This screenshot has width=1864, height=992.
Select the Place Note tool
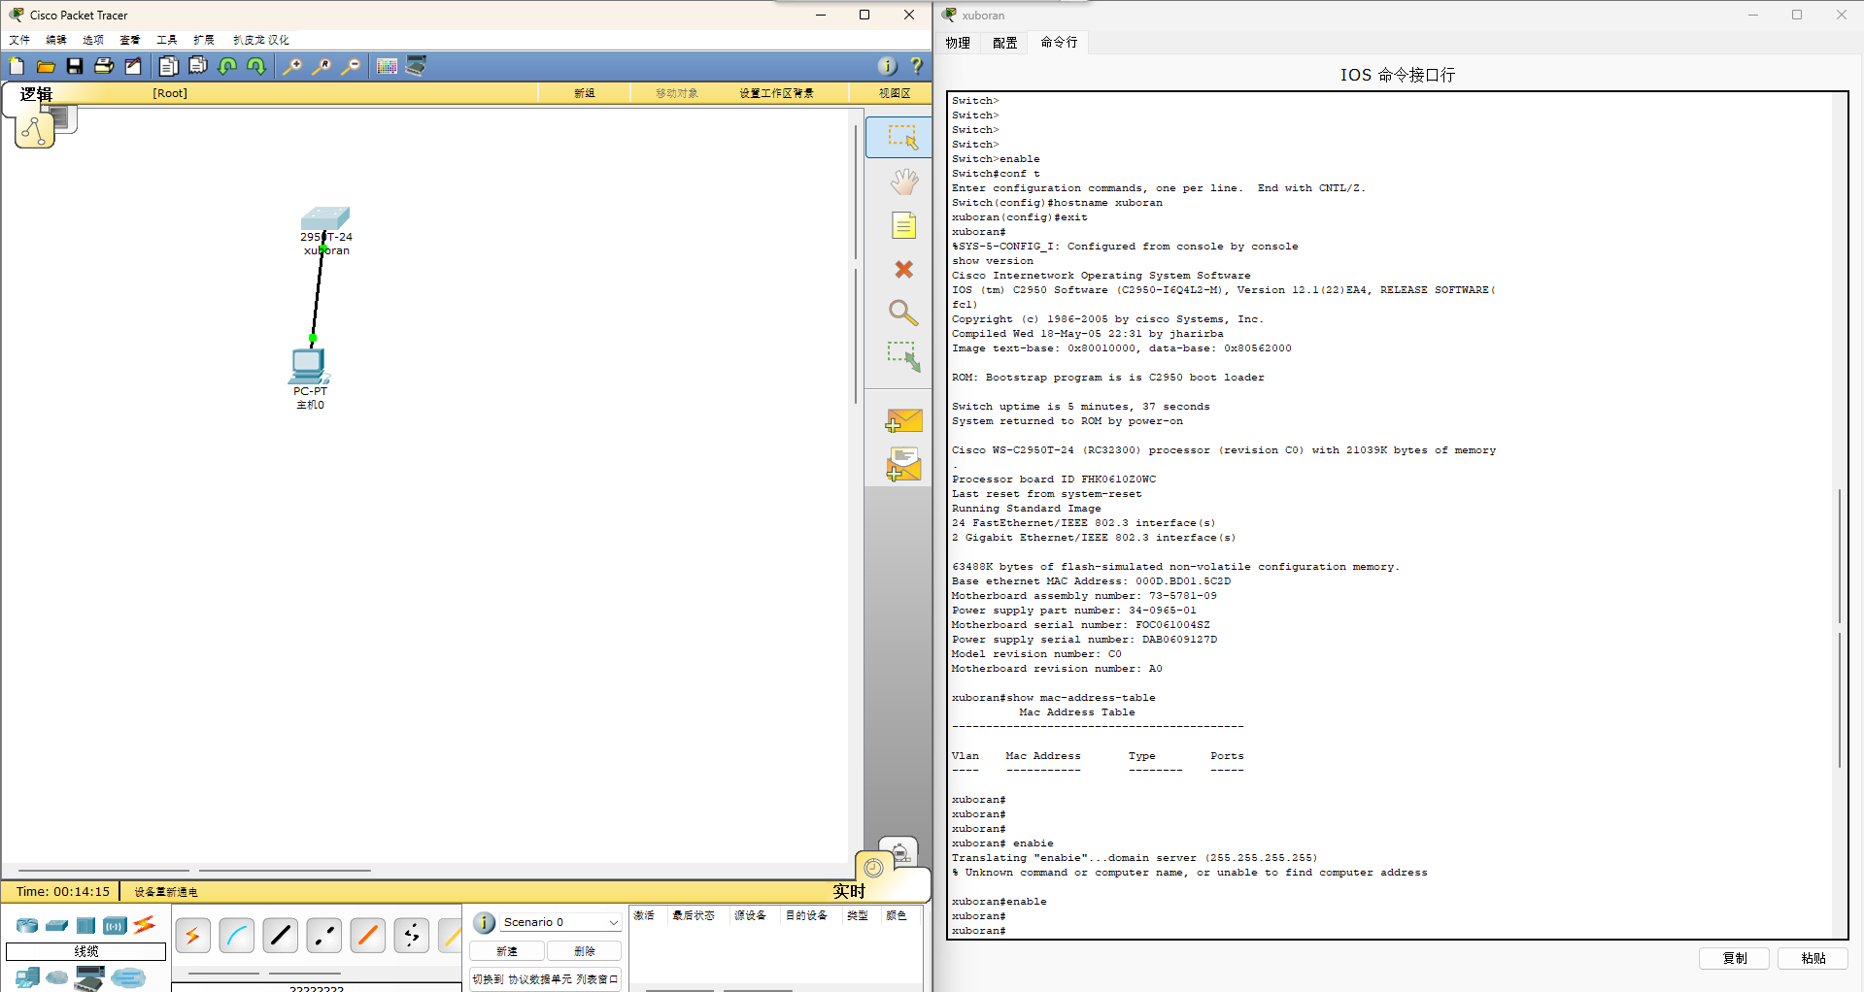(903, 226)
